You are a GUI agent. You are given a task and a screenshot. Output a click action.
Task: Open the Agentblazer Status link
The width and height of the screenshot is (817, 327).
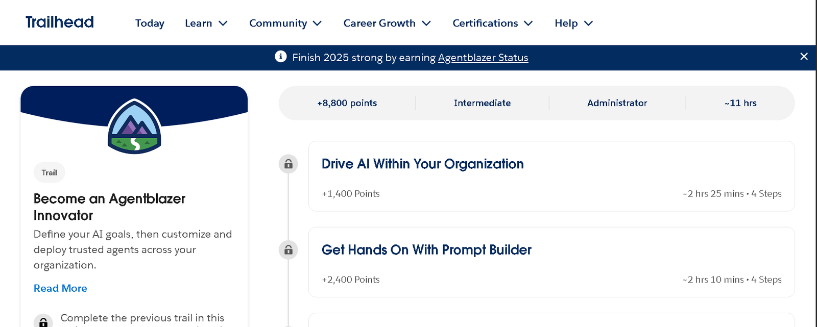(483, 58)
